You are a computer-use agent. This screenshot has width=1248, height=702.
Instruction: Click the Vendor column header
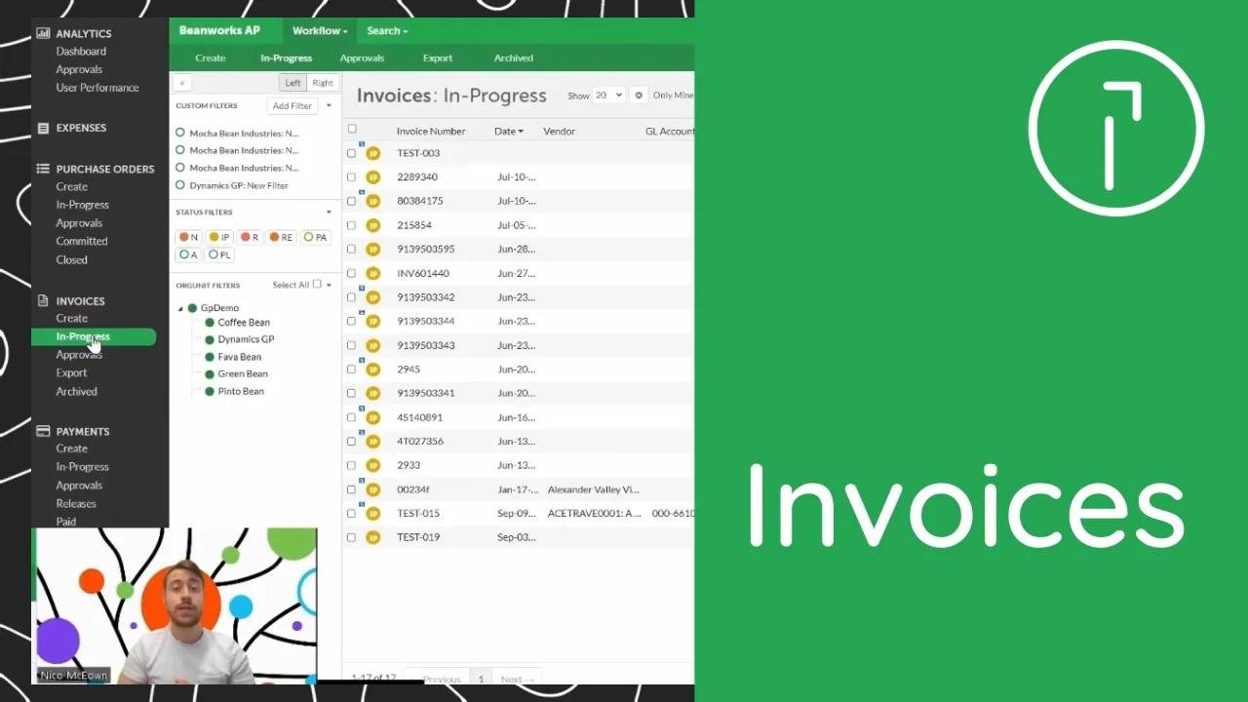(x=560, y=132)
